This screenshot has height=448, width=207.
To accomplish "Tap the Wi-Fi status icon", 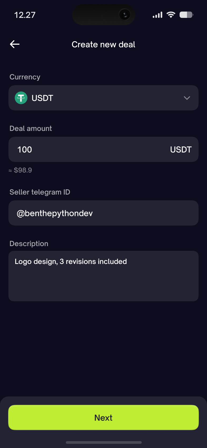I will (171, 15).
